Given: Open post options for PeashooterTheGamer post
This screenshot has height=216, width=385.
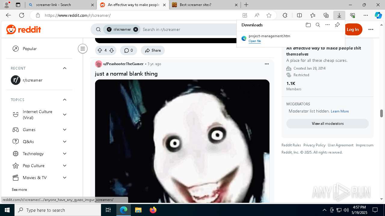Looking at the screenshot, I should (266, 64).
